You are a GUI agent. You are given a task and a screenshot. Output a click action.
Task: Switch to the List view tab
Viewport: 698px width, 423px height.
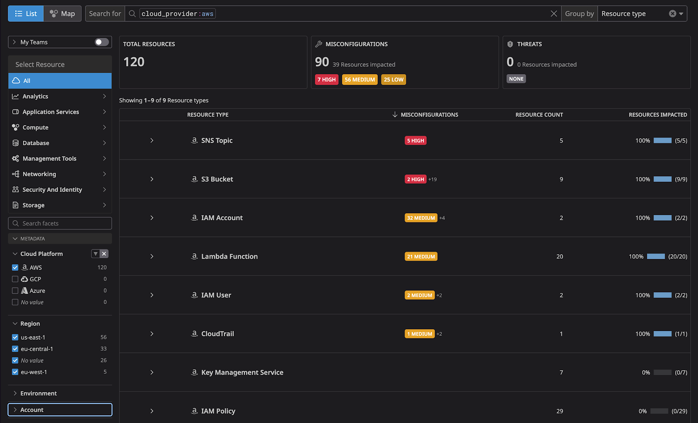[26, 14]
